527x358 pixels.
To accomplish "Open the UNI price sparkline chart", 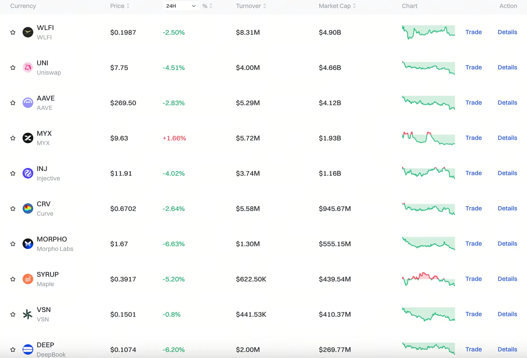I will coord(428,68).
